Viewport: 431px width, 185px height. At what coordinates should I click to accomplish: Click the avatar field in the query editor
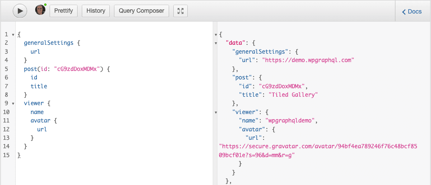pyautogui.click(x=41, y=121)
